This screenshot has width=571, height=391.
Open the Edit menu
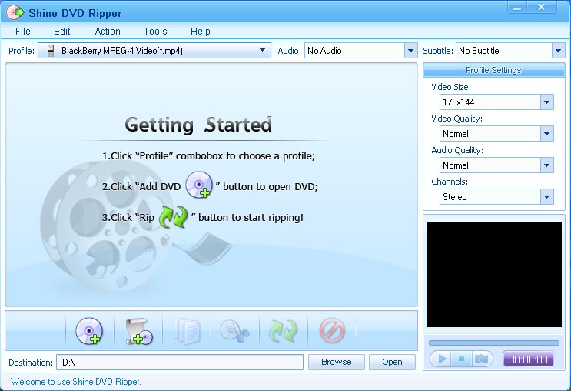(x=62, y=32)
